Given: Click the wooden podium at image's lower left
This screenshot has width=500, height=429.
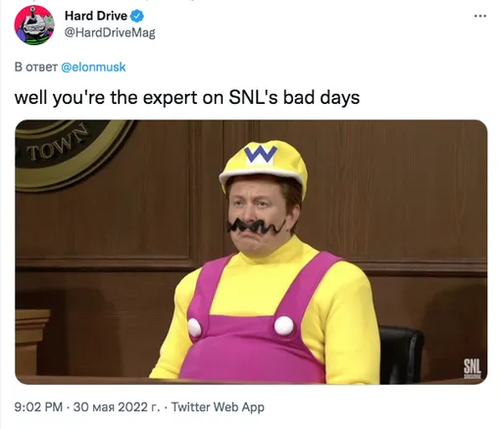Looking at the screenshot, I should pyautogui.click(x=32, y=341).
